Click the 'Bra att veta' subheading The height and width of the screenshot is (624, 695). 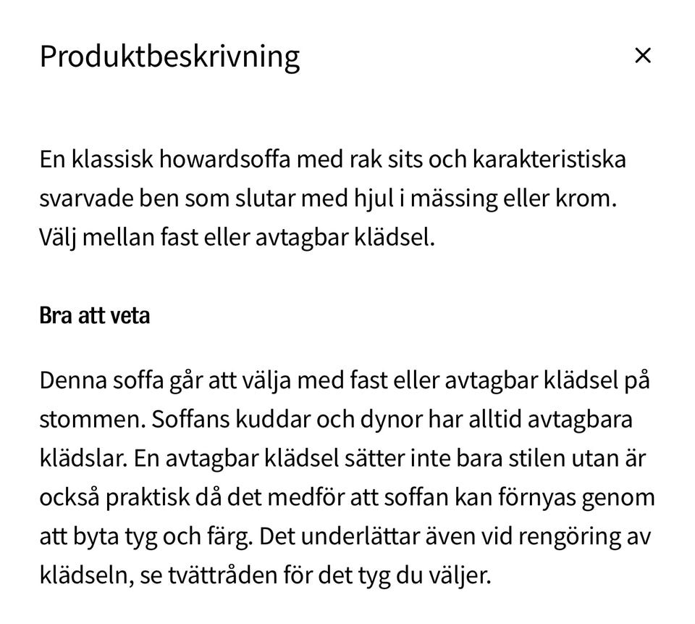click(x=94, y=316)
